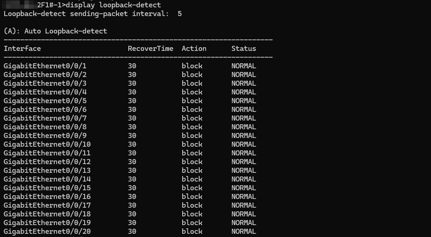This screenshot has height=237, width=431.
Task: Click the RecoverTime column header
Action: [x=150, y=49]
